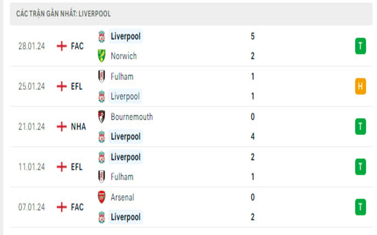Click the green T badge for the Bournemouth match
This screenshot has width=377, height=235.
[x=361, y=126]
